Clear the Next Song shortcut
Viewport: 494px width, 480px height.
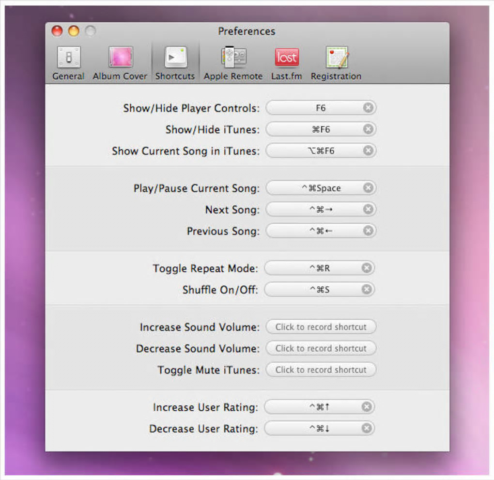point(368,209)
